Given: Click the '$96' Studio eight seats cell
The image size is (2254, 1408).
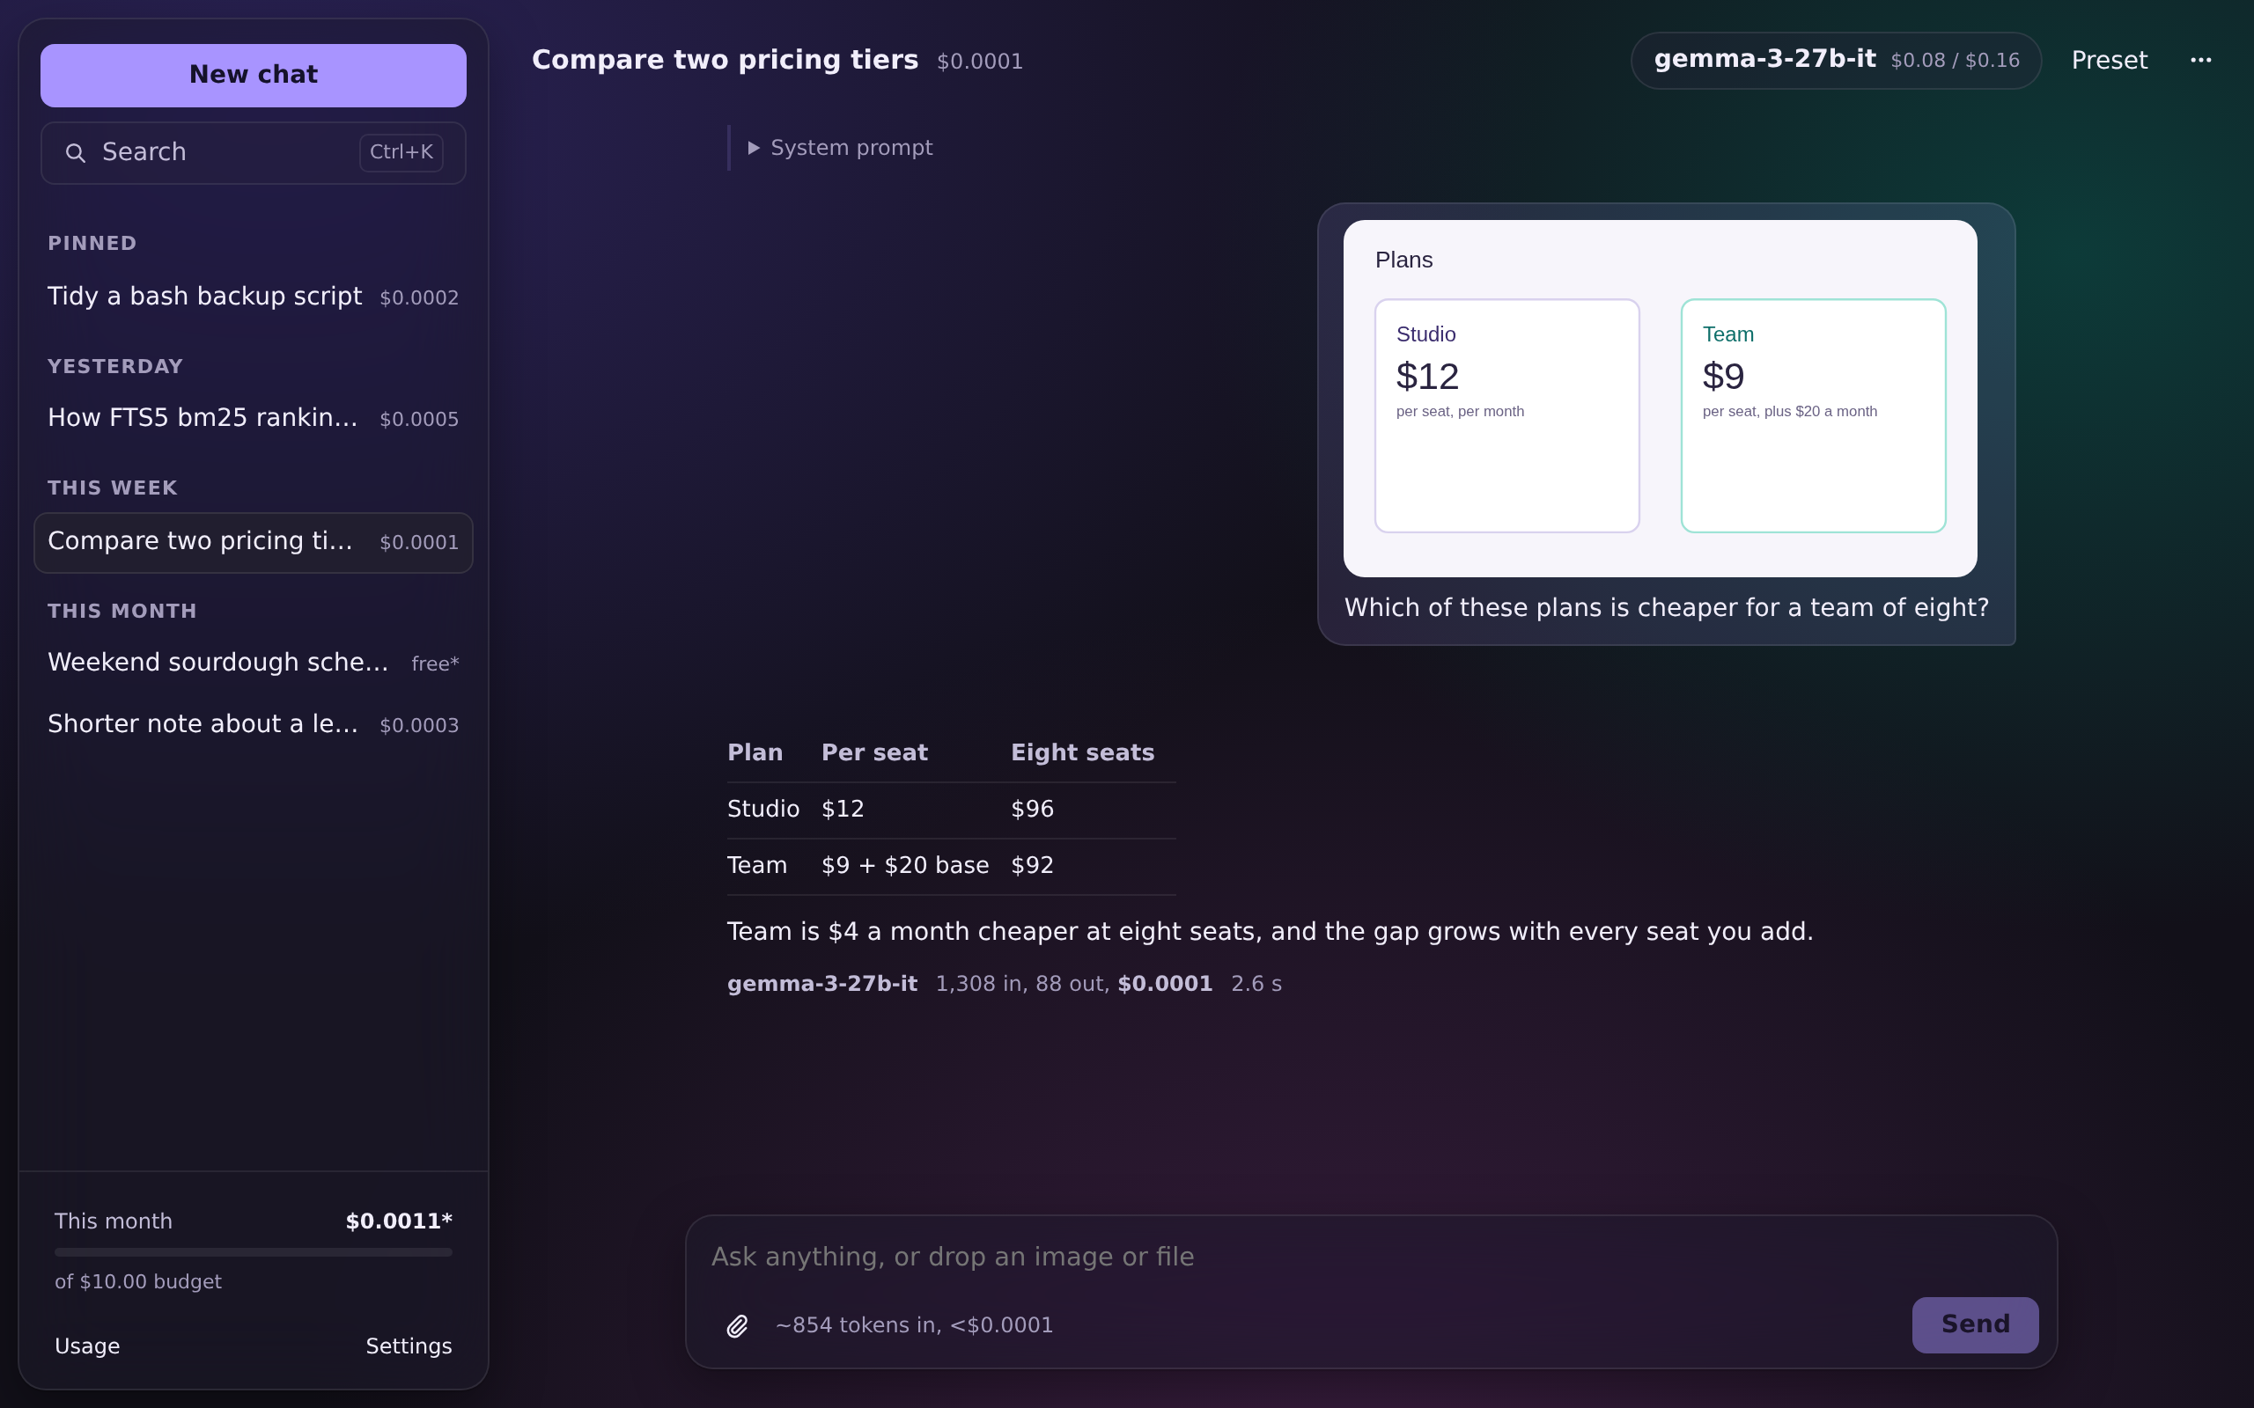Looking at the screenshot, I should tap(1032, 810).
